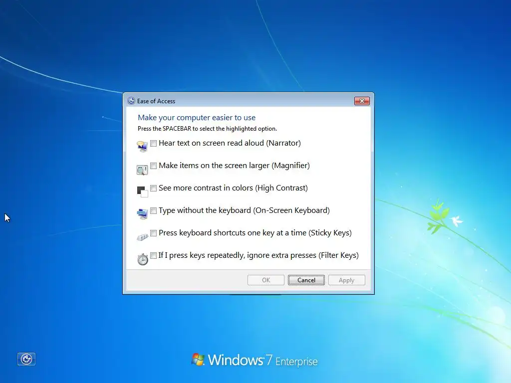
Task: Turn on the Sticky Keys checkbox
Action: click(x=154, y=233)
